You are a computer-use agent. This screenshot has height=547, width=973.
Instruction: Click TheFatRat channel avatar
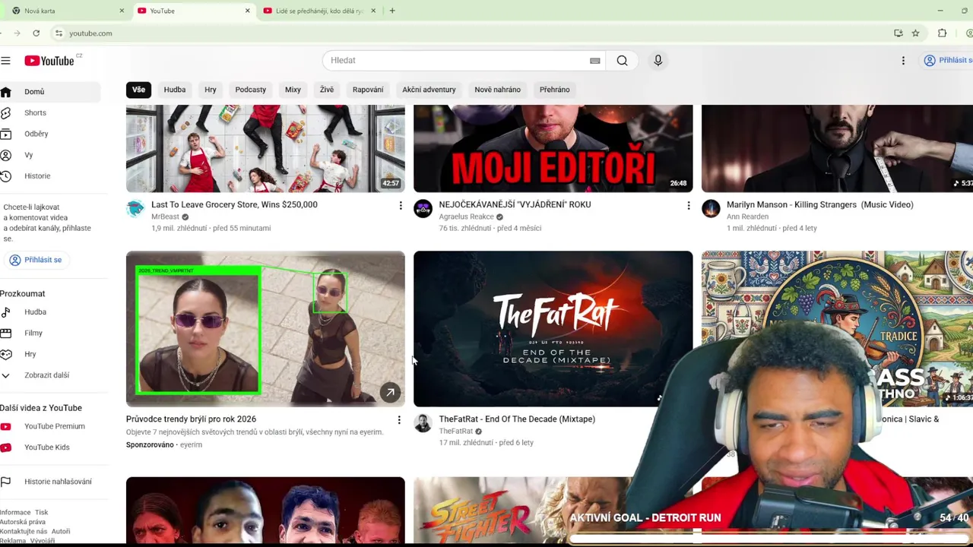423,423
